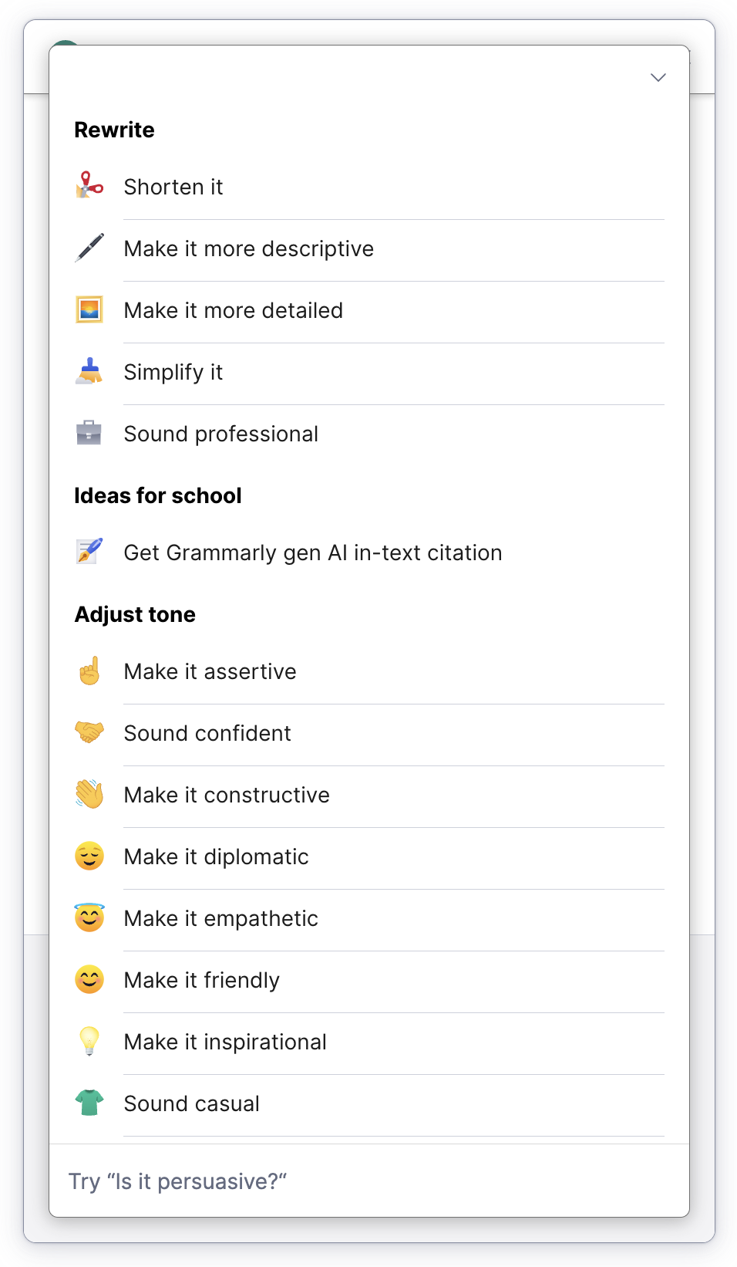Choose Make it diplomatic
737x1267 pixels.
(216, 856)
